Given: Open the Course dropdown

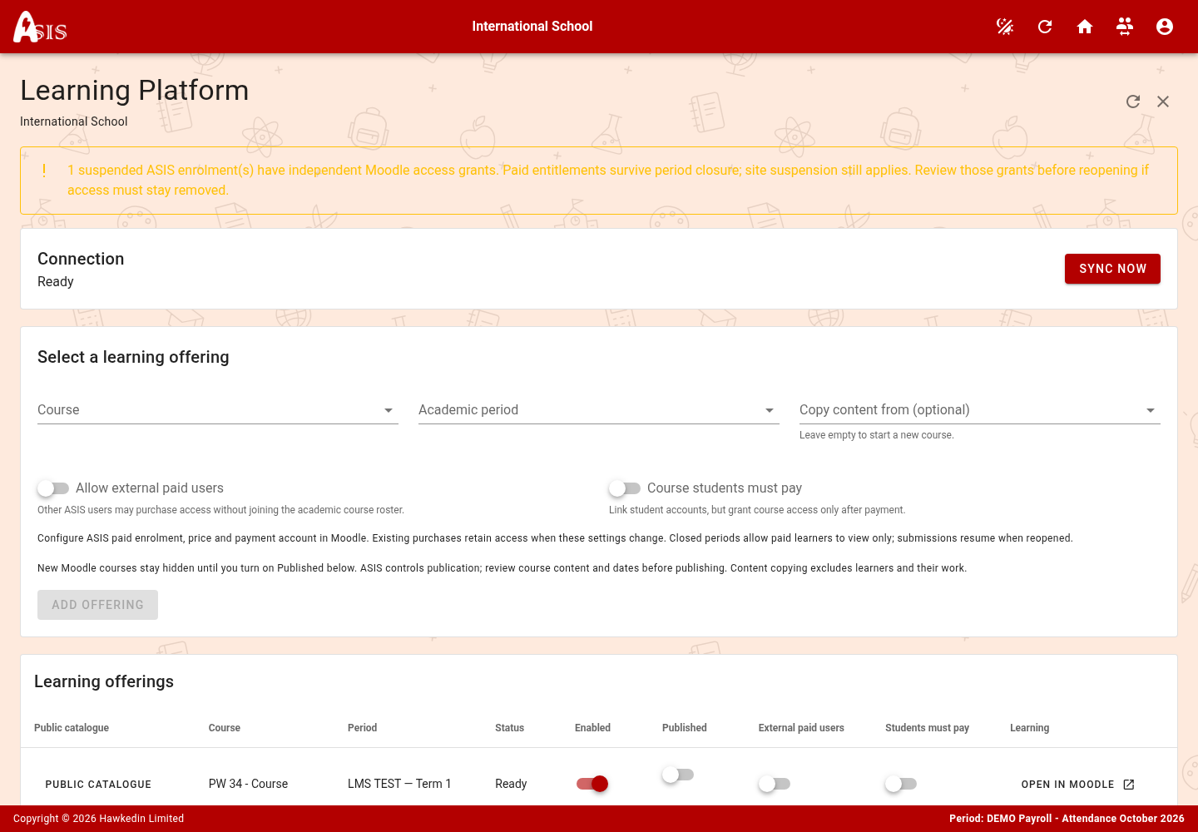Looking at the screenshot, I should pyautogui.click(x=218, y=410).
